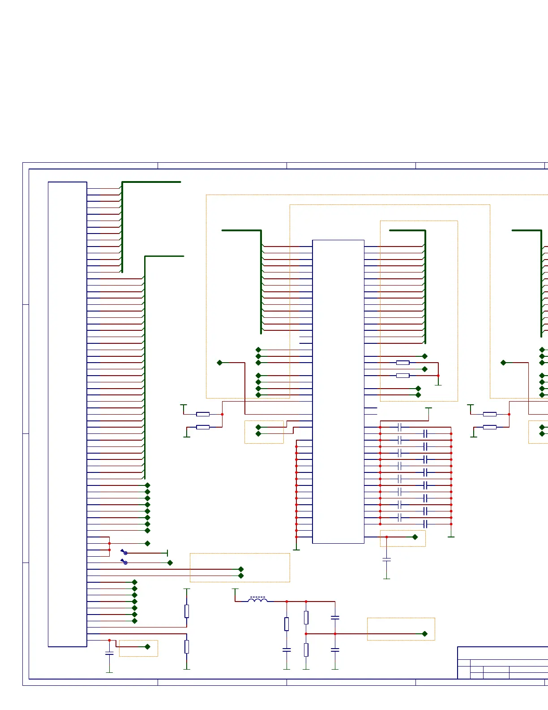Viewport: 548px width, 710px height.
Task: Select the lower resistor of the divider going to ground
Action: coord(306,650)
